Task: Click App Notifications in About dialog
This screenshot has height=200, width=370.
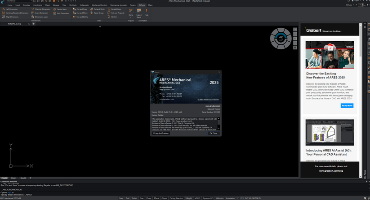Action: (160, 133)
